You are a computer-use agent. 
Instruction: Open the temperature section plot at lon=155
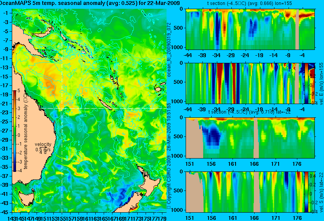pyautogui.click(x=250, y=29)
